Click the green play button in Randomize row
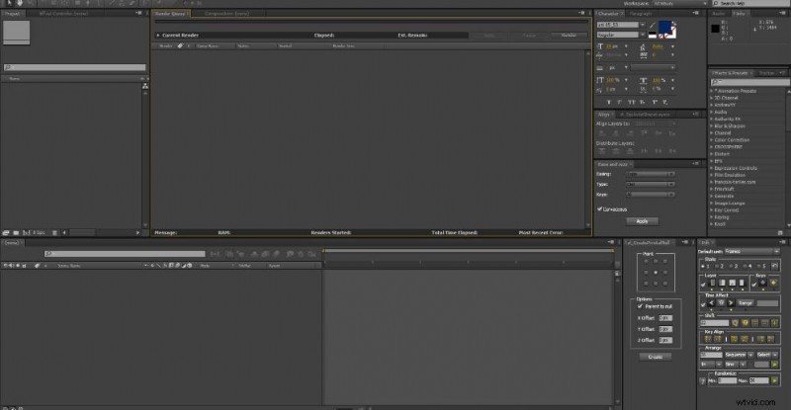Viewport: 791px width, 410px height. (x=772, y=379)
